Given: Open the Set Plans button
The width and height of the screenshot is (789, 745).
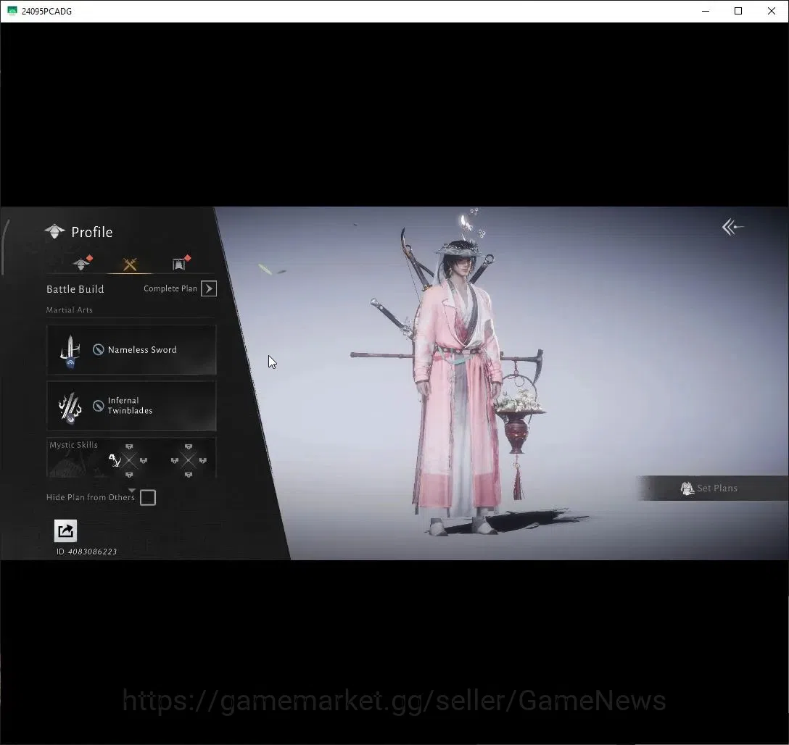Looking at the screenshot, I should click(713, 488).
